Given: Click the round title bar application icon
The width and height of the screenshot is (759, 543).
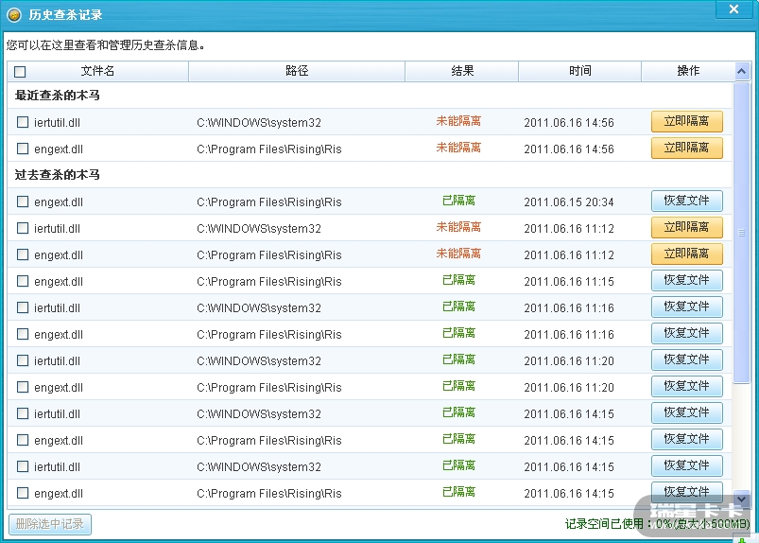Looking at the screenshot, I should click(14, 15).
